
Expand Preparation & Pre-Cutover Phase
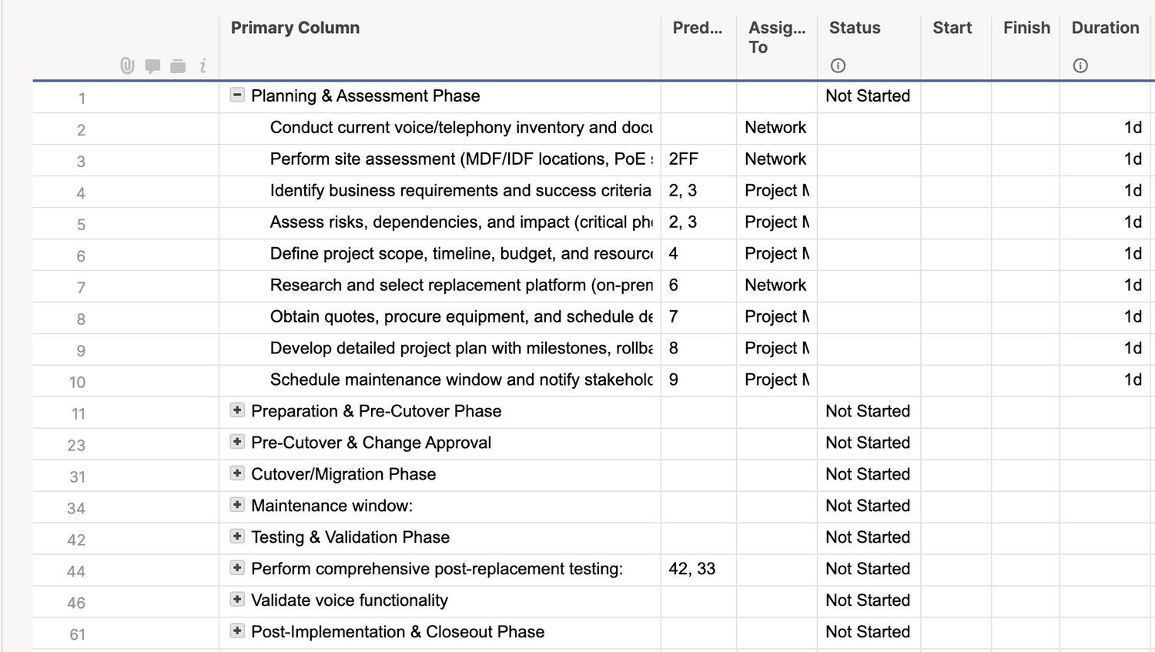pos(237,410)
